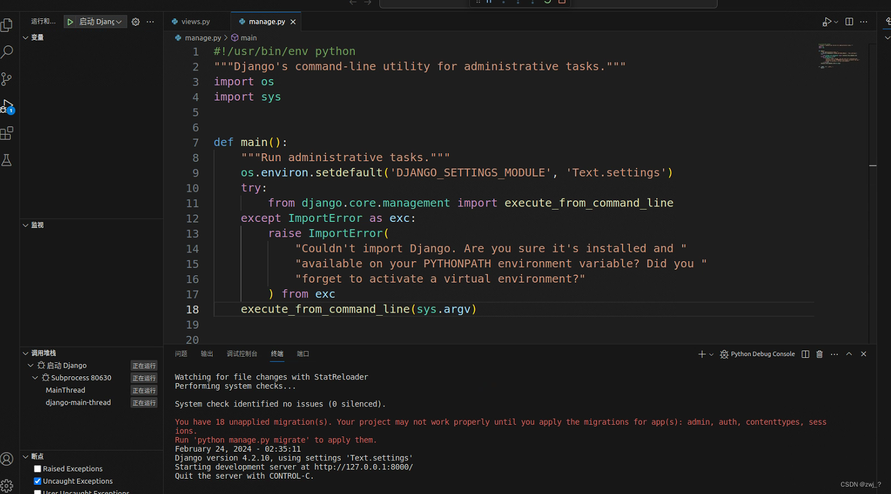Maximize the panel with up chevron
This screenshot has width=891, height=494.
click(x=849, y=354)
